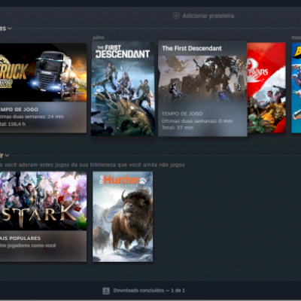The width and height of the screenshot is (301, 301).
Task: Click the 'julho' month label
Action: [99, 38]
